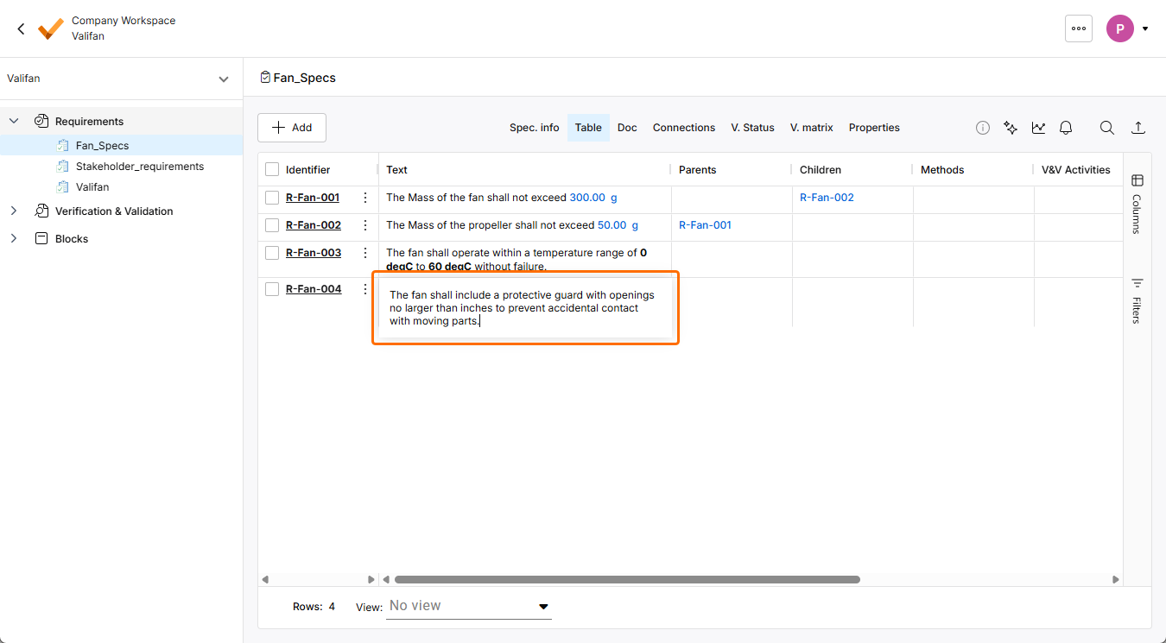Screen dimensions: 1166x643
Task: Go back using the arrow beside Company Workspace
Action: [22, 28]
